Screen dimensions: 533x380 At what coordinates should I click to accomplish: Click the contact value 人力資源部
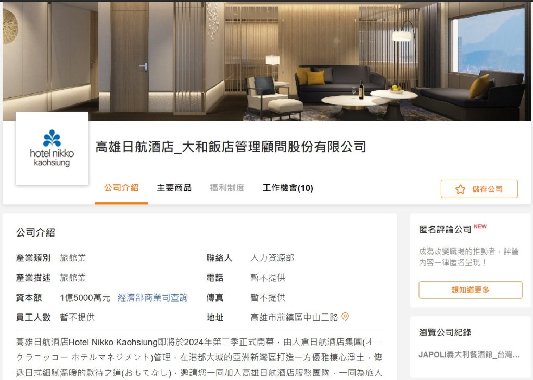(x=272, y=258)
